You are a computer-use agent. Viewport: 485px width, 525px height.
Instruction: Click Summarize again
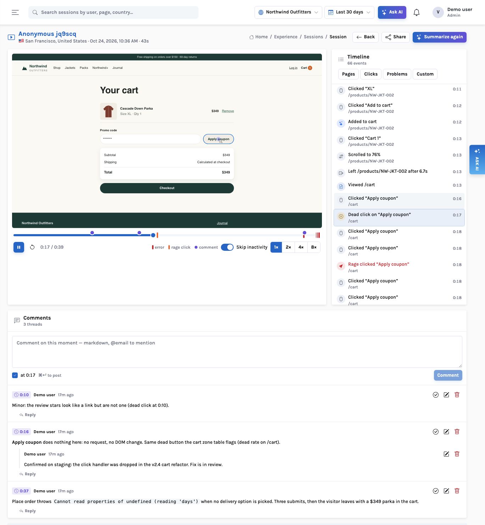click(x=440, y=37)
